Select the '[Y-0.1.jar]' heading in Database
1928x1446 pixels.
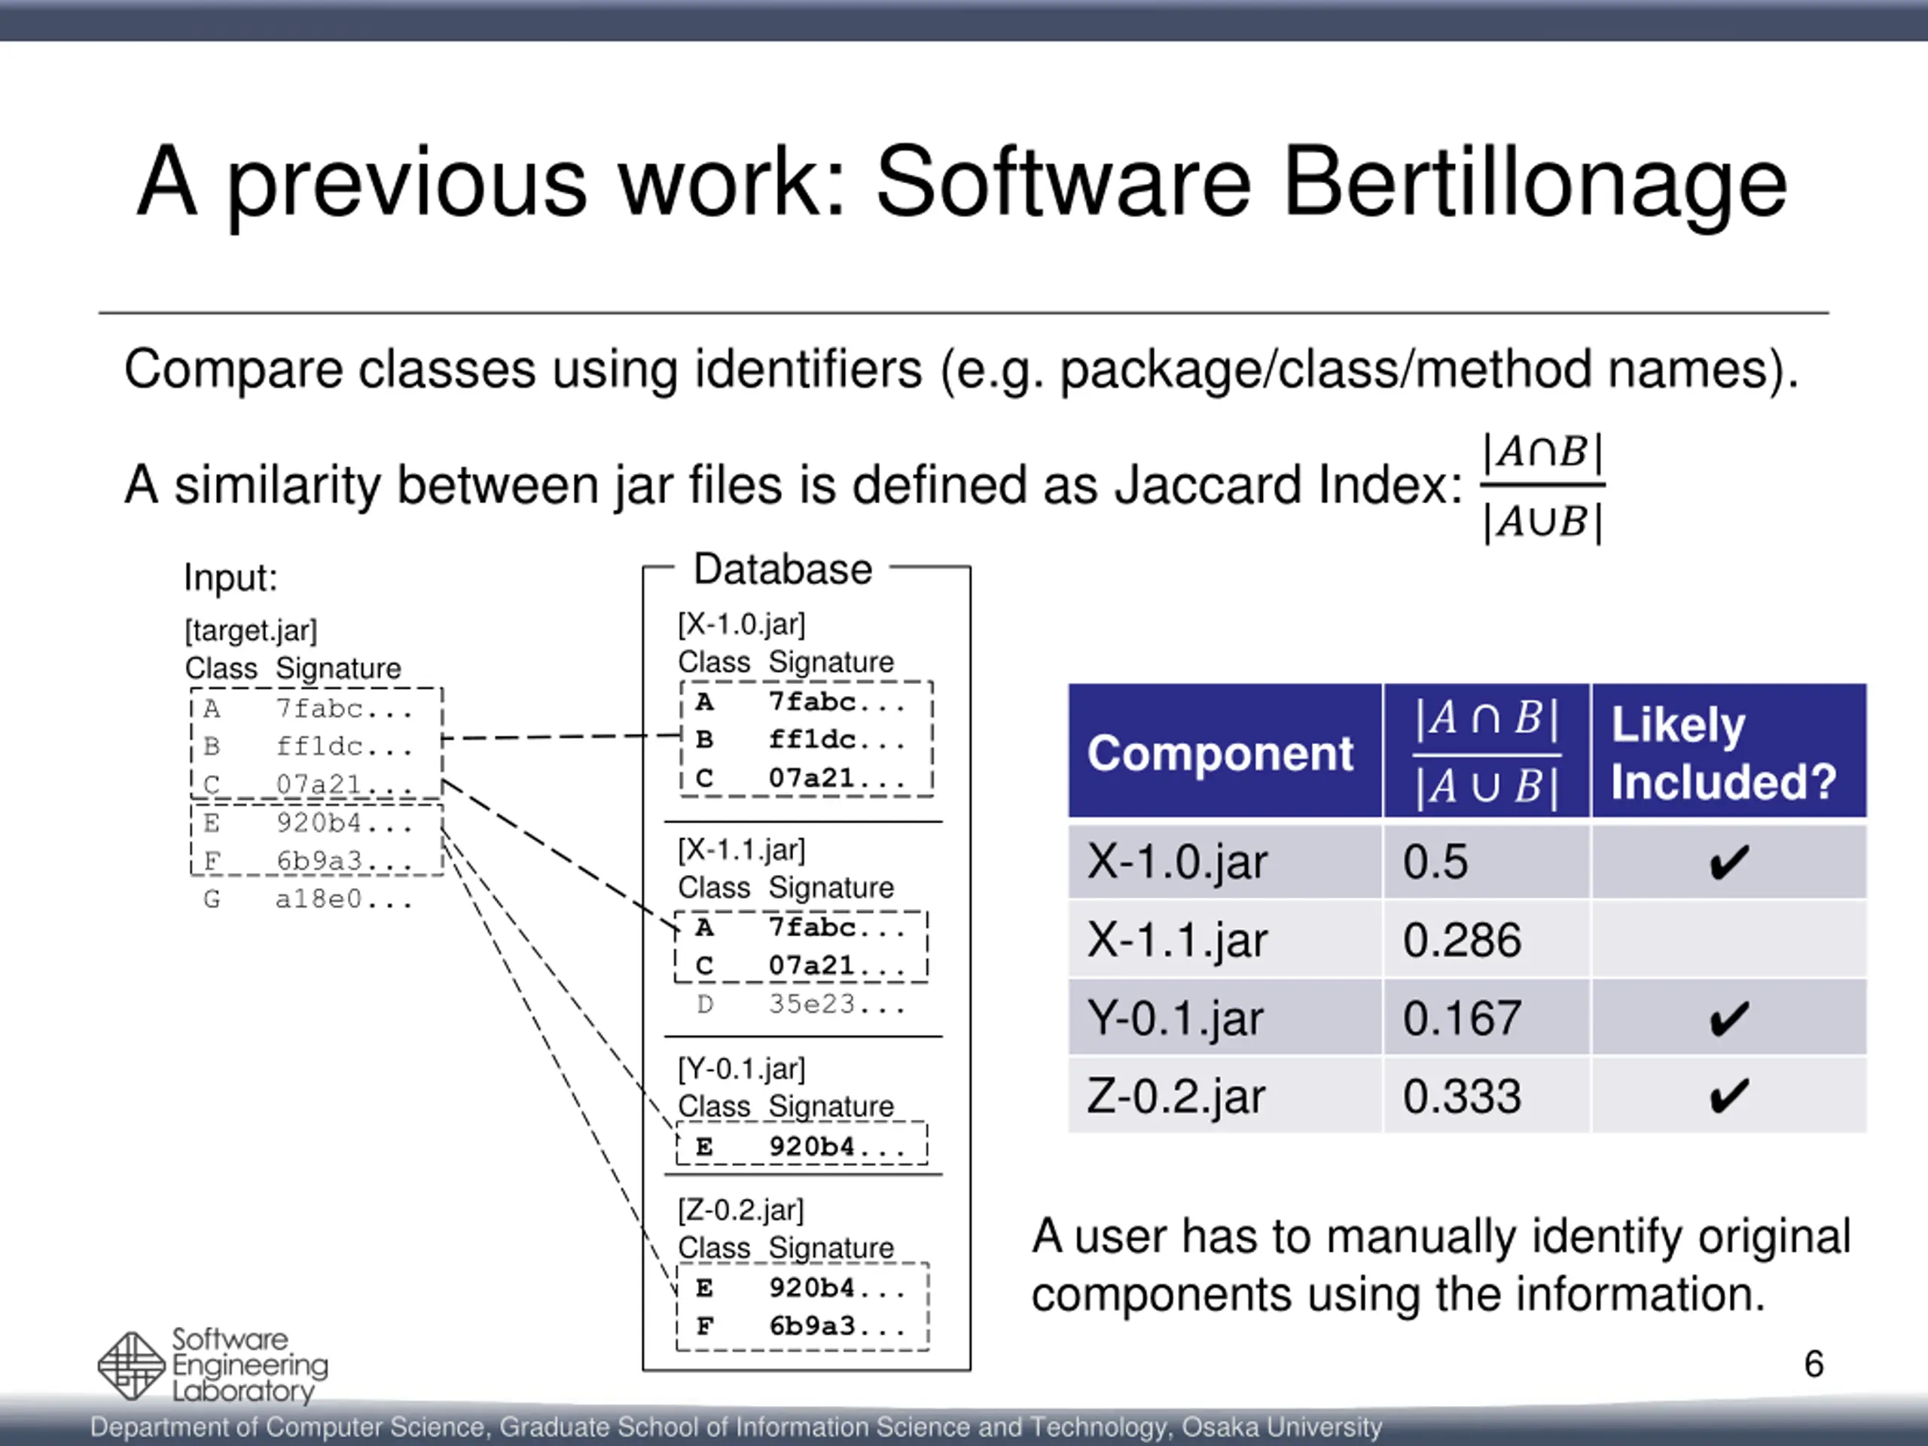[742, 1069]
